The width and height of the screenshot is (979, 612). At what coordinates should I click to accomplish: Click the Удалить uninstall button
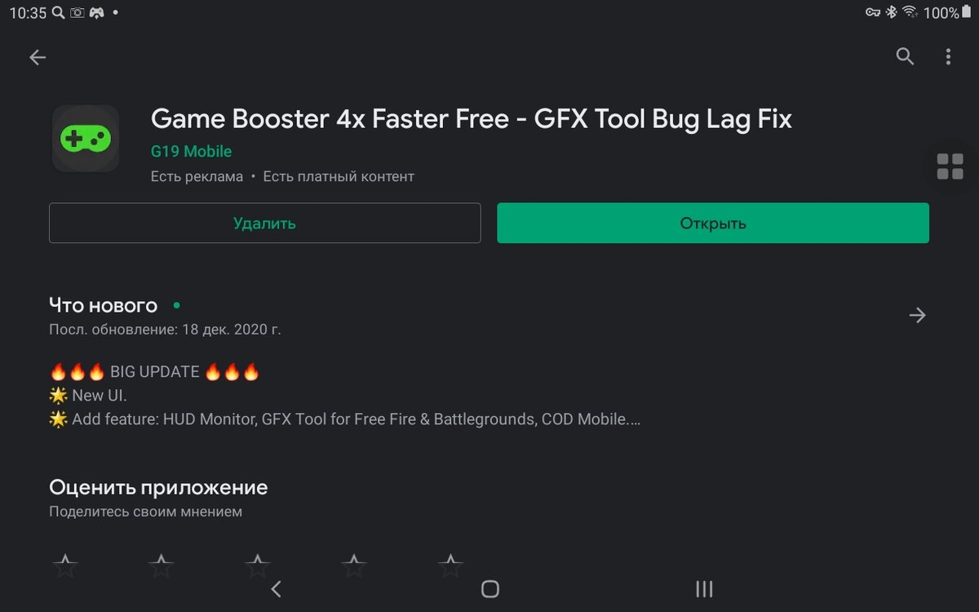[264, 223]
